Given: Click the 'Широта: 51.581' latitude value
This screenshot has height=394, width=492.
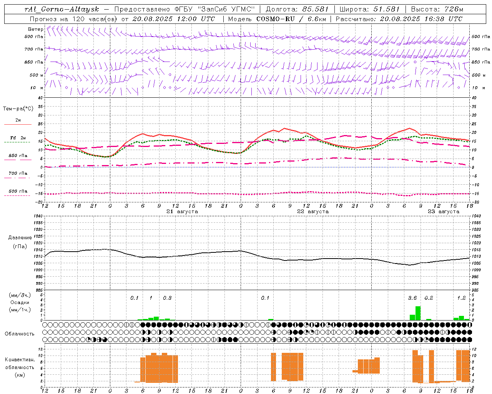Looking at the screenshot, I should (x=370, y=9).
